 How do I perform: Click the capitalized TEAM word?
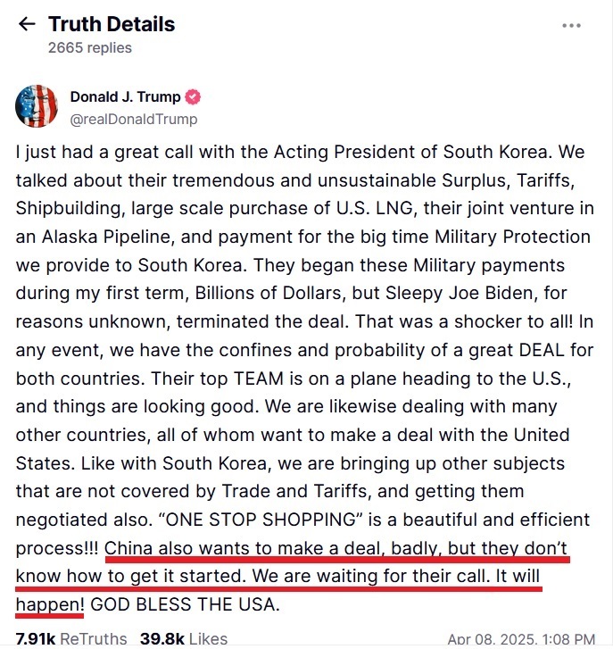click(259, 379)
